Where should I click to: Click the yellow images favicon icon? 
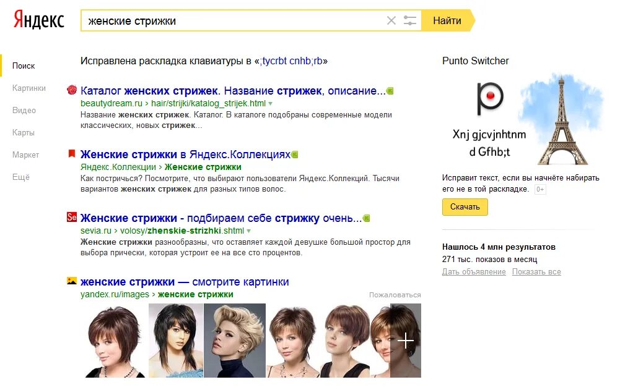click(72, 281)
